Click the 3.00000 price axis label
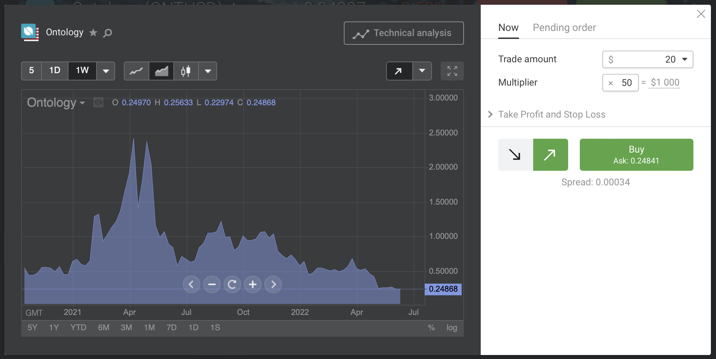 [x=443, y=98]
